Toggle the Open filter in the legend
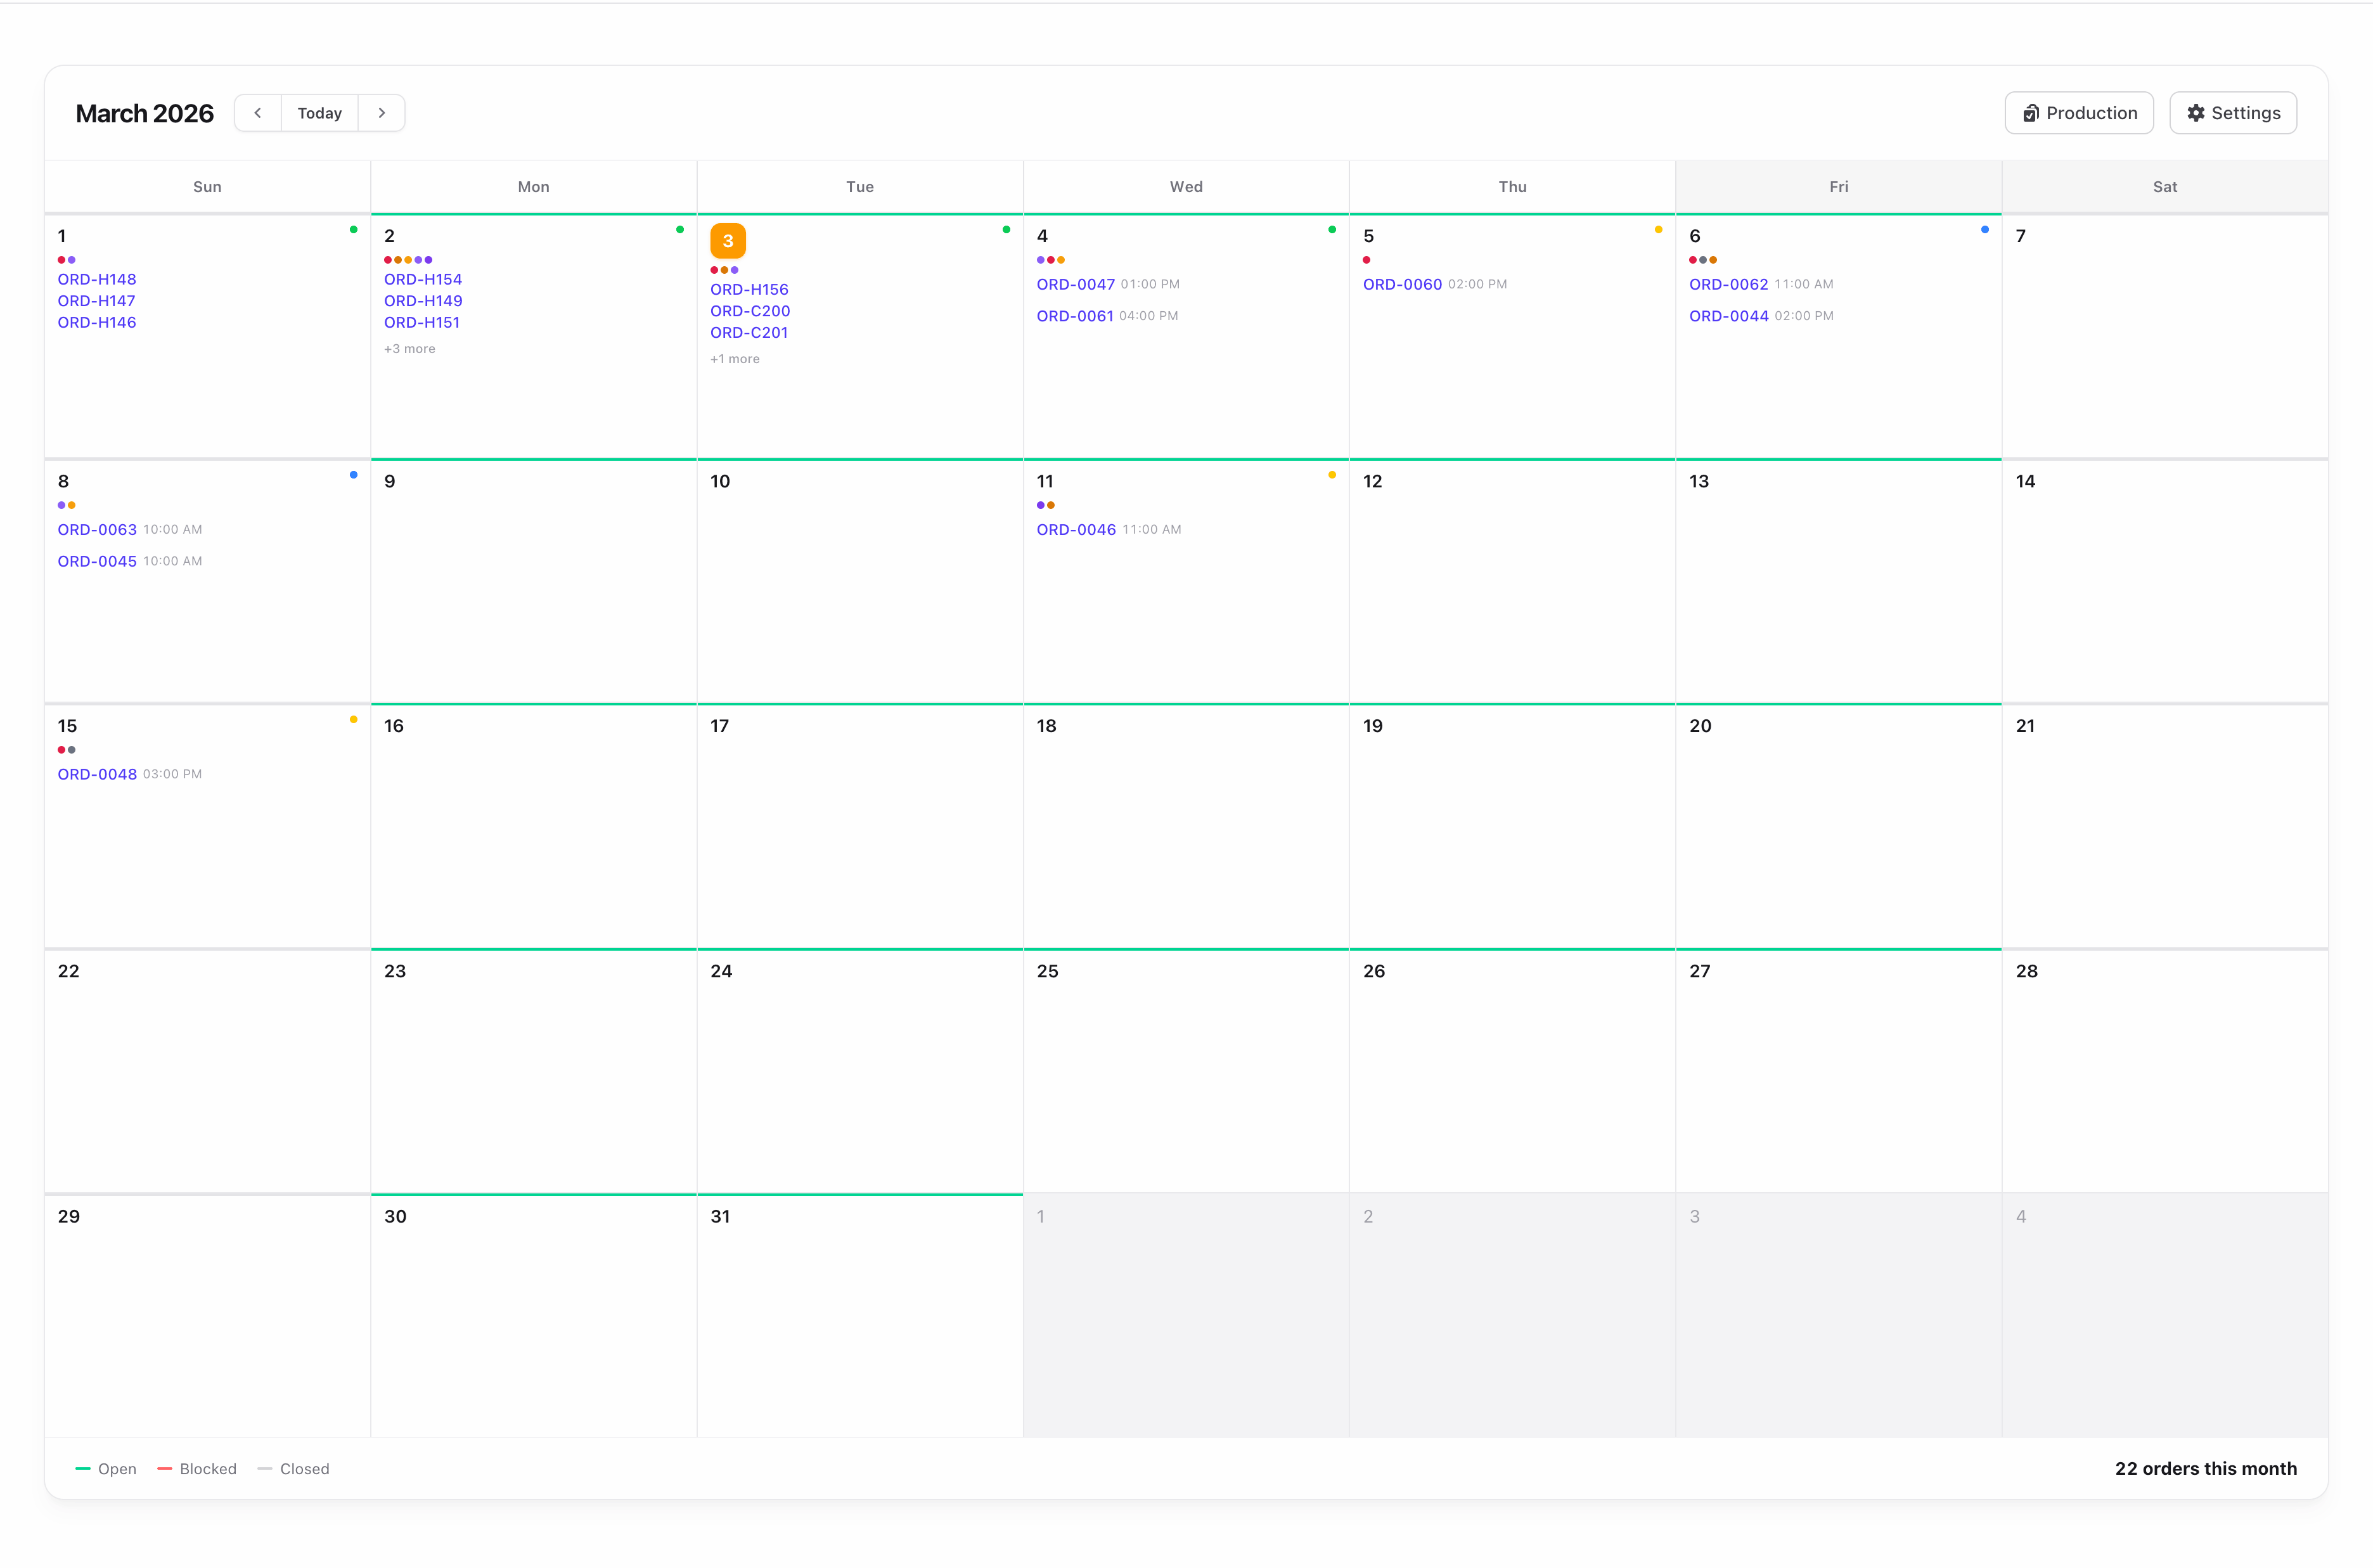Screen dimensions: 2373x1568 [106, 1468]
